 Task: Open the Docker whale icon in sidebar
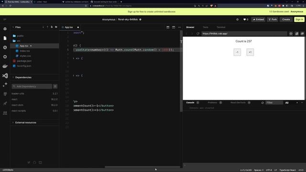(5, 66)
